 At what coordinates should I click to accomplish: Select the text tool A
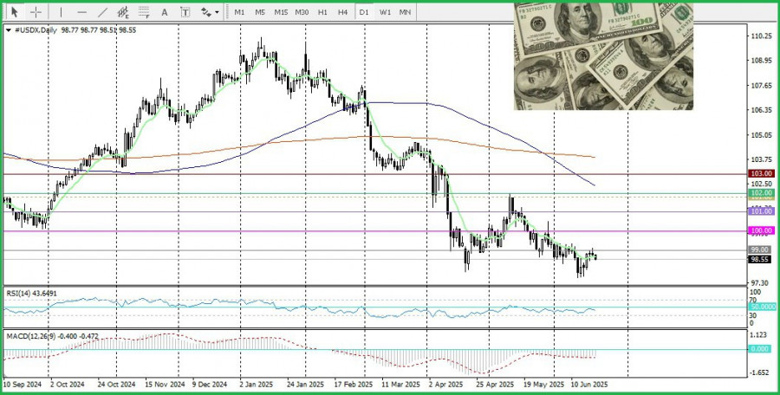pos(165,12)
